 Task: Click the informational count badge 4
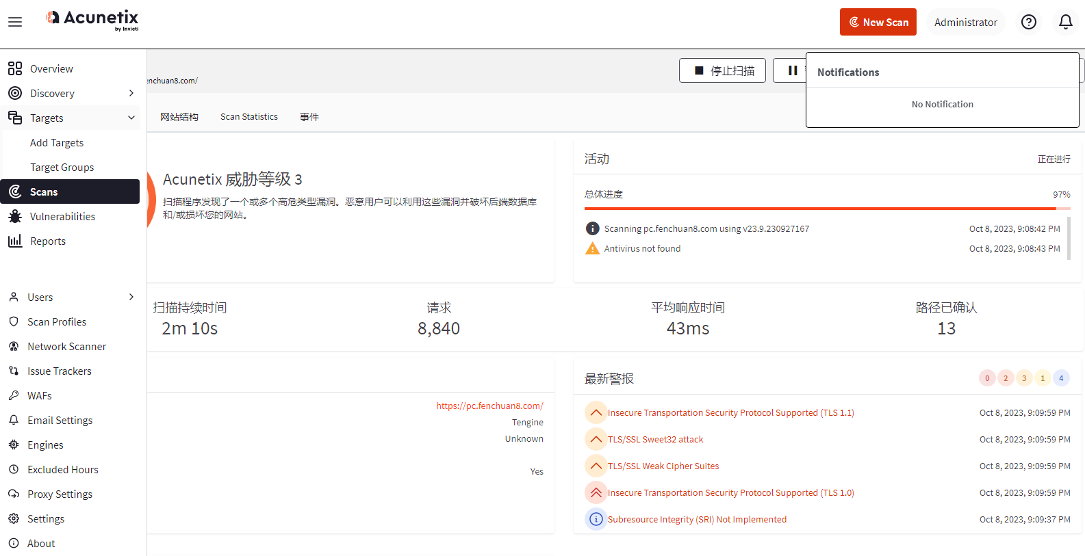click(x=1061, y=378)
